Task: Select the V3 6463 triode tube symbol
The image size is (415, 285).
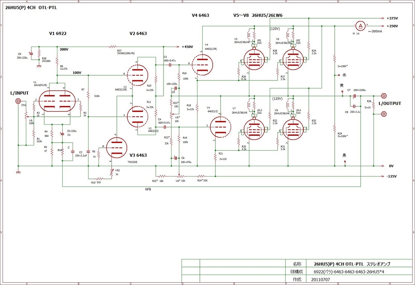Action: point(116,148)
